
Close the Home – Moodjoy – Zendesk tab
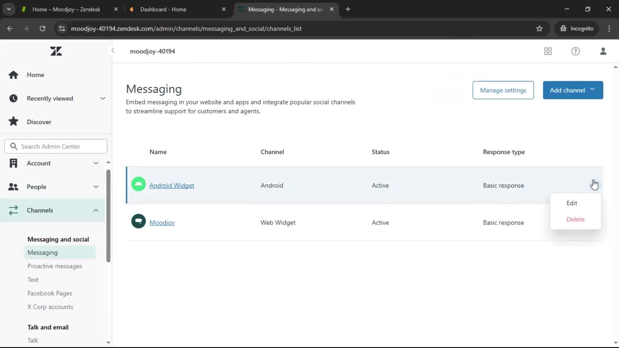point(116,9)
